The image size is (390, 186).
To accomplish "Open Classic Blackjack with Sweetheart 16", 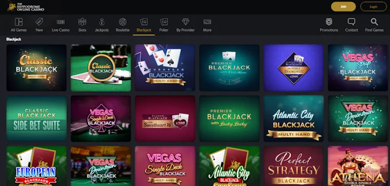I will [x=165, y=118].
